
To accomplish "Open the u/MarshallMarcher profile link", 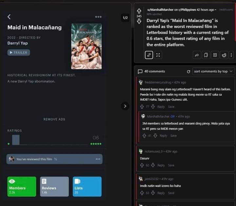I will (x=160, y=10).
